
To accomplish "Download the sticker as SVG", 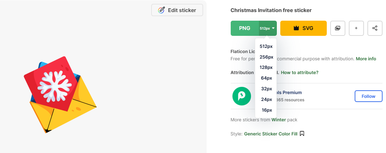I will point(303,28).
